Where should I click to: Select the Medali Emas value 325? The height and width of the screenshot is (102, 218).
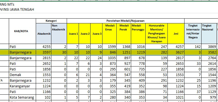pyautogui.click(x=109, y=92)
